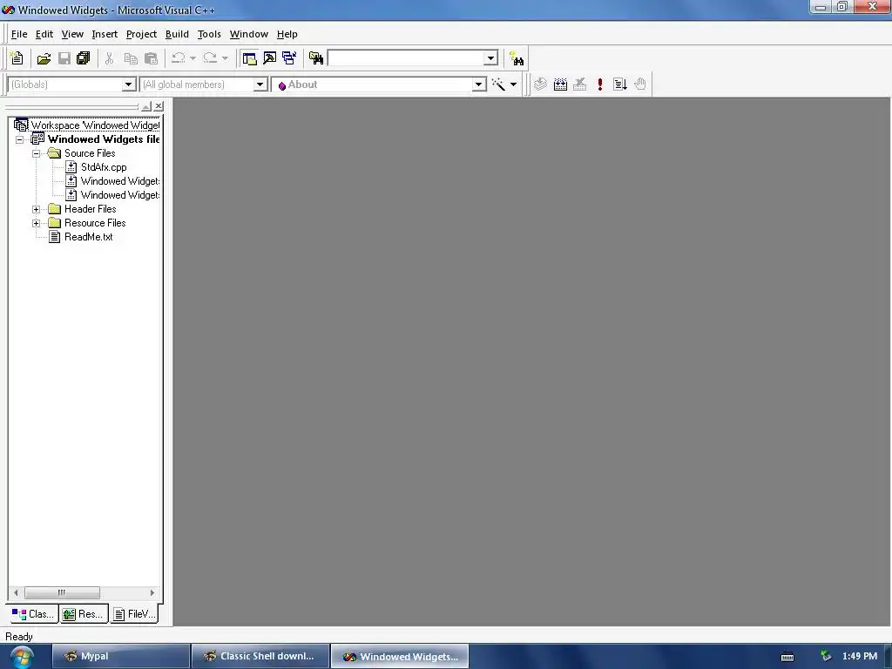
Task: Open the File menu
Action: coord(19,34)
